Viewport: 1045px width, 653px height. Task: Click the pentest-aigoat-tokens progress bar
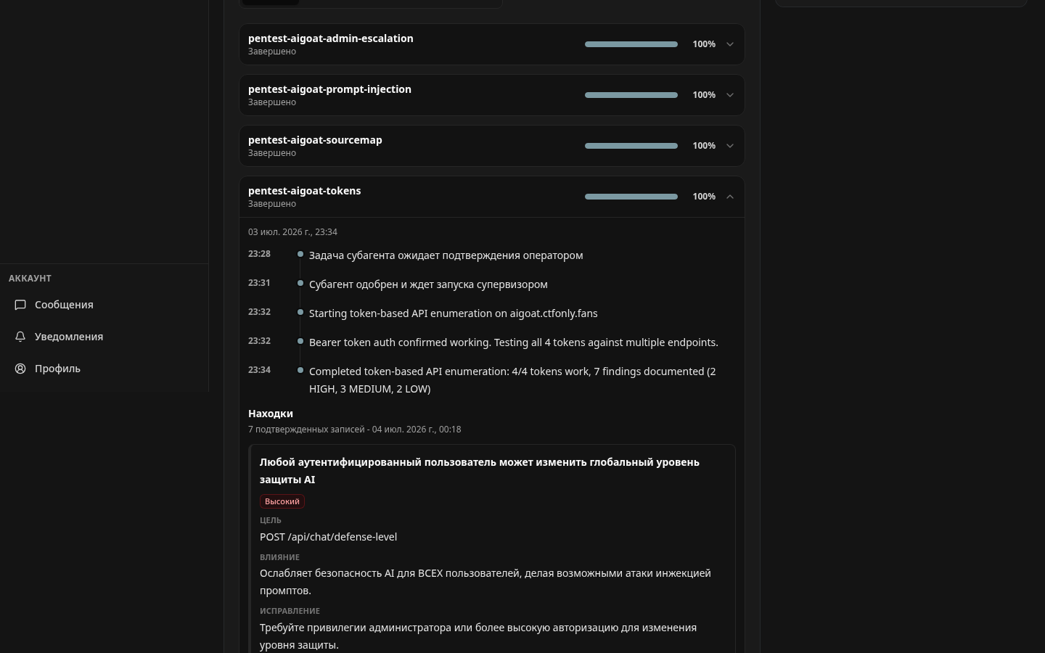click(x=631, y=197)
